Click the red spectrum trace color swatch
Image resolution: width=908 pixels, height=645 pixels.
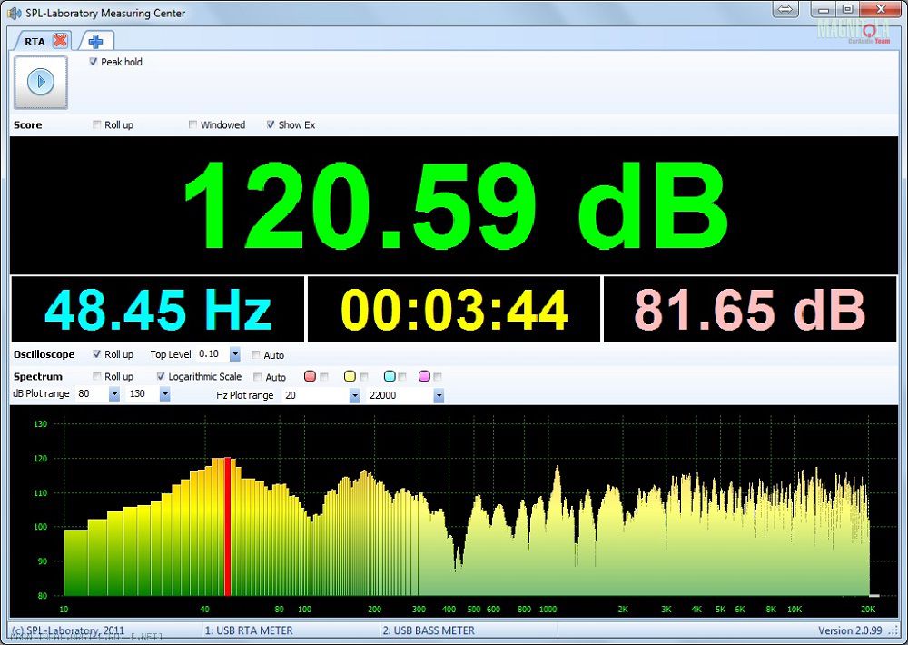tap(310, 376)
